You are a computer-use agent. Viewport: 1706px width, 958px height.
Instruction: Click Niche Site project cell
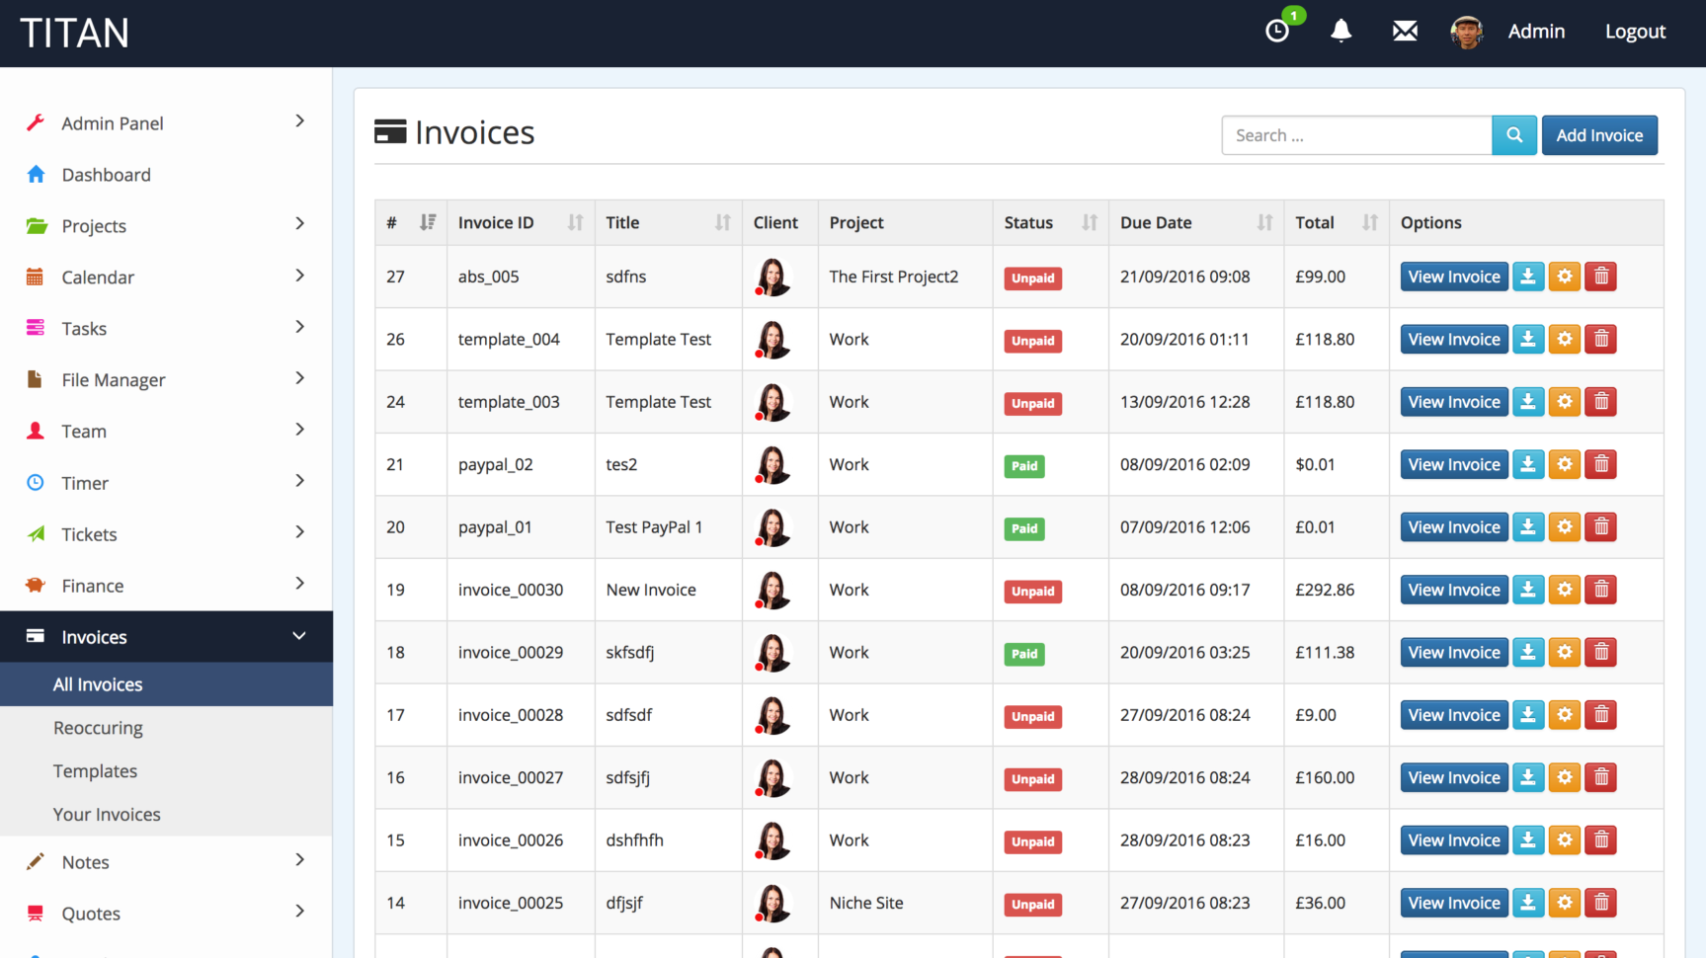pos(866,903)
